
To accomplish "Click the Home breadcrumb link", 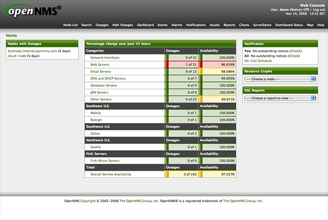I will (x=11, y=35).
